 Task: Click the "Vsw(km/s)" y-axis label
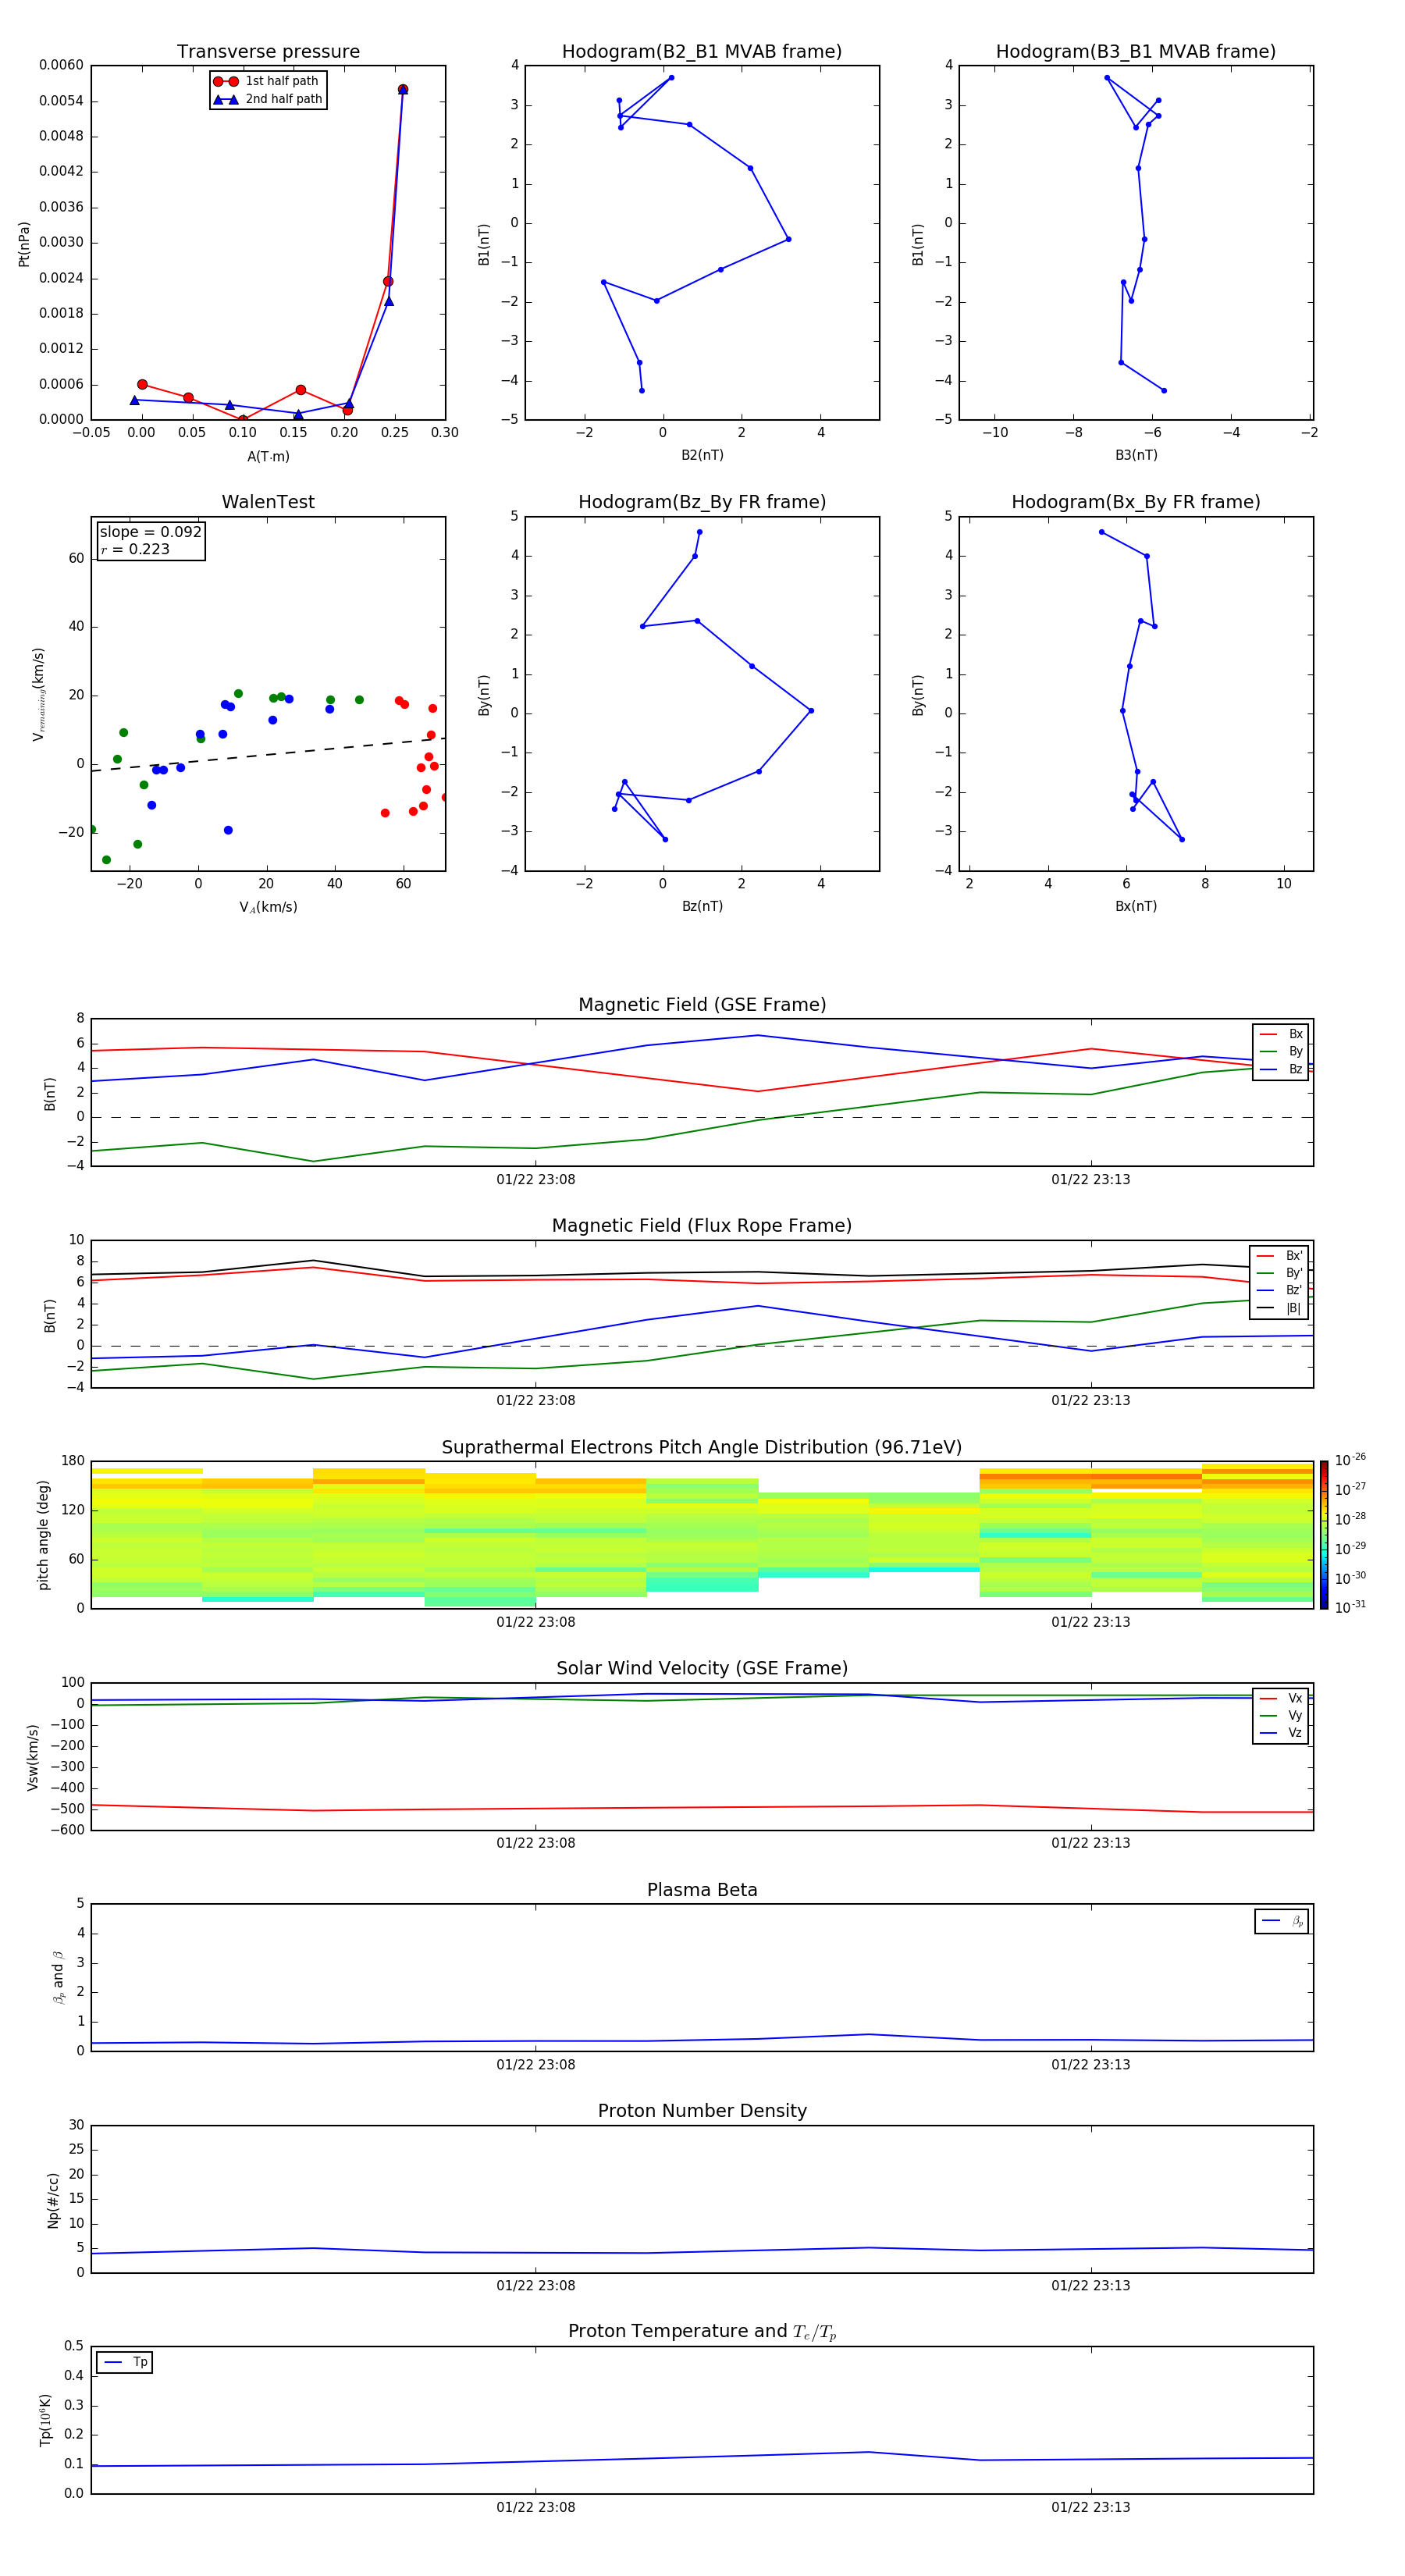click(x=33, y=1757)
